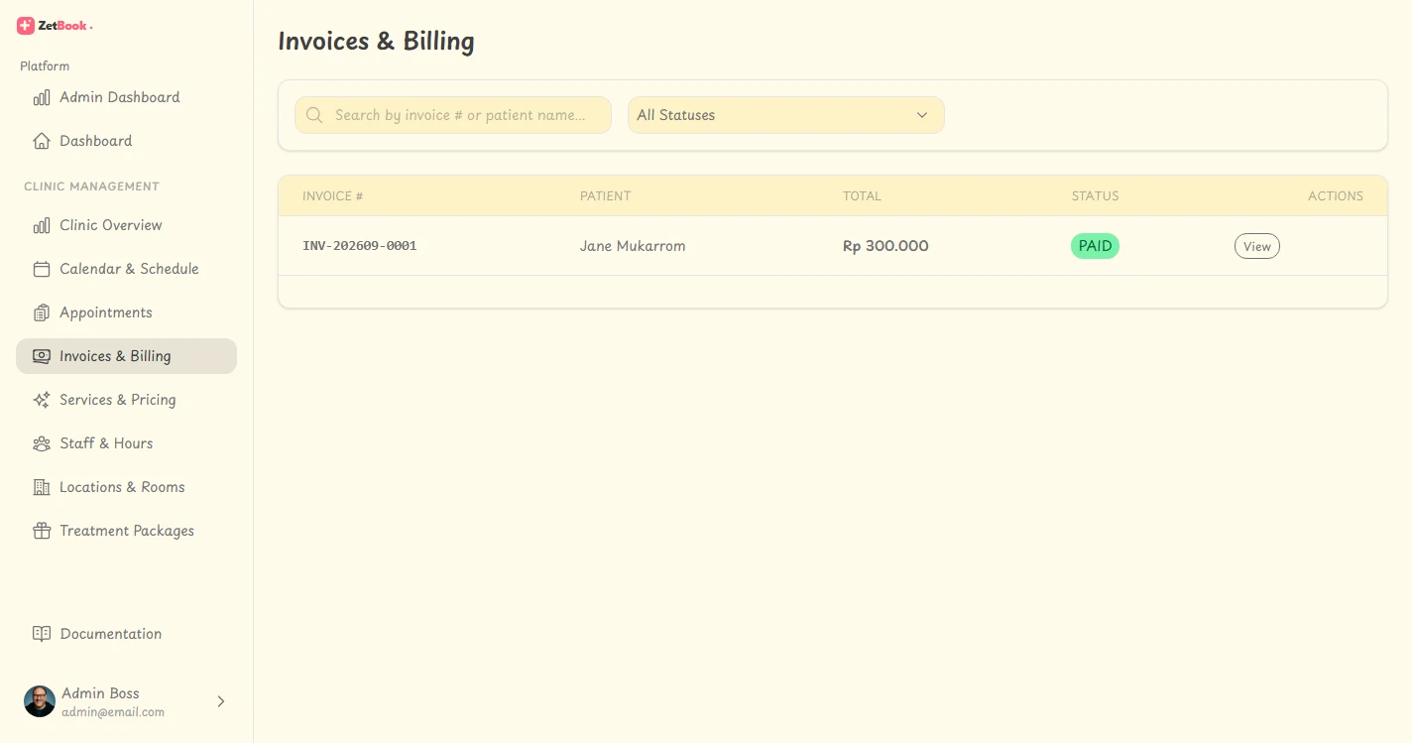Click the Admin Boss name
1412x743 pixels.
tap(100, 693)
